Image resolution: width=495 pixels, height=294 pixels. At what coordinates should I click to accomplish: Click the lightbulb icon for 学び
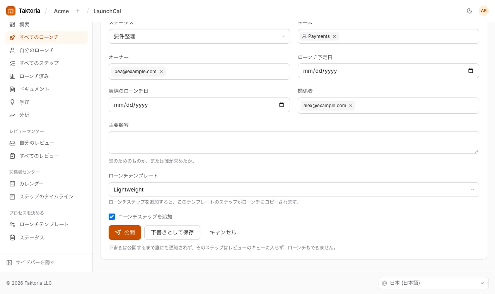(12, 102)
